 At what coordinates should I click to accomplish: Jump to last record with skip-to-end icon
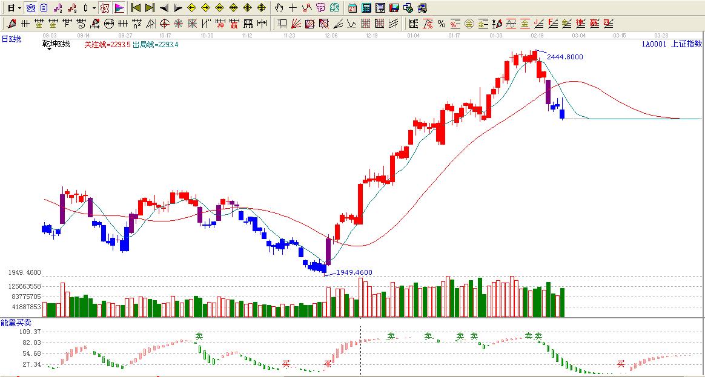[x=150, y=8]
